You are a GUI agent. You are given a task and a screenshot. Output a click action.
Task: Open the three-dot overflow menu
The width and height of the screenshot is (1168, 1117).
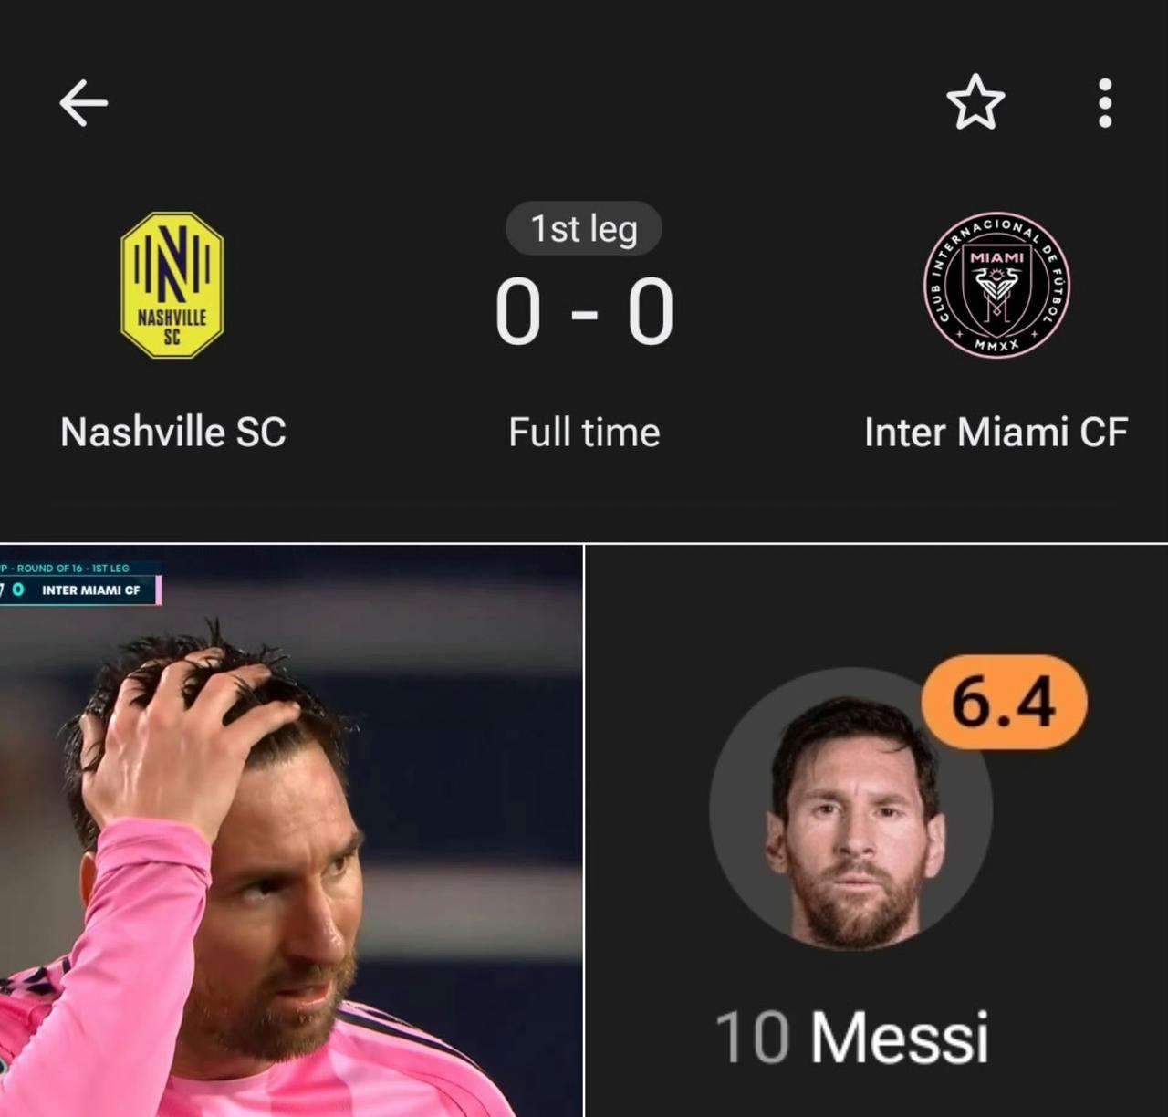pyautogui.click(x=1105, y=102)
